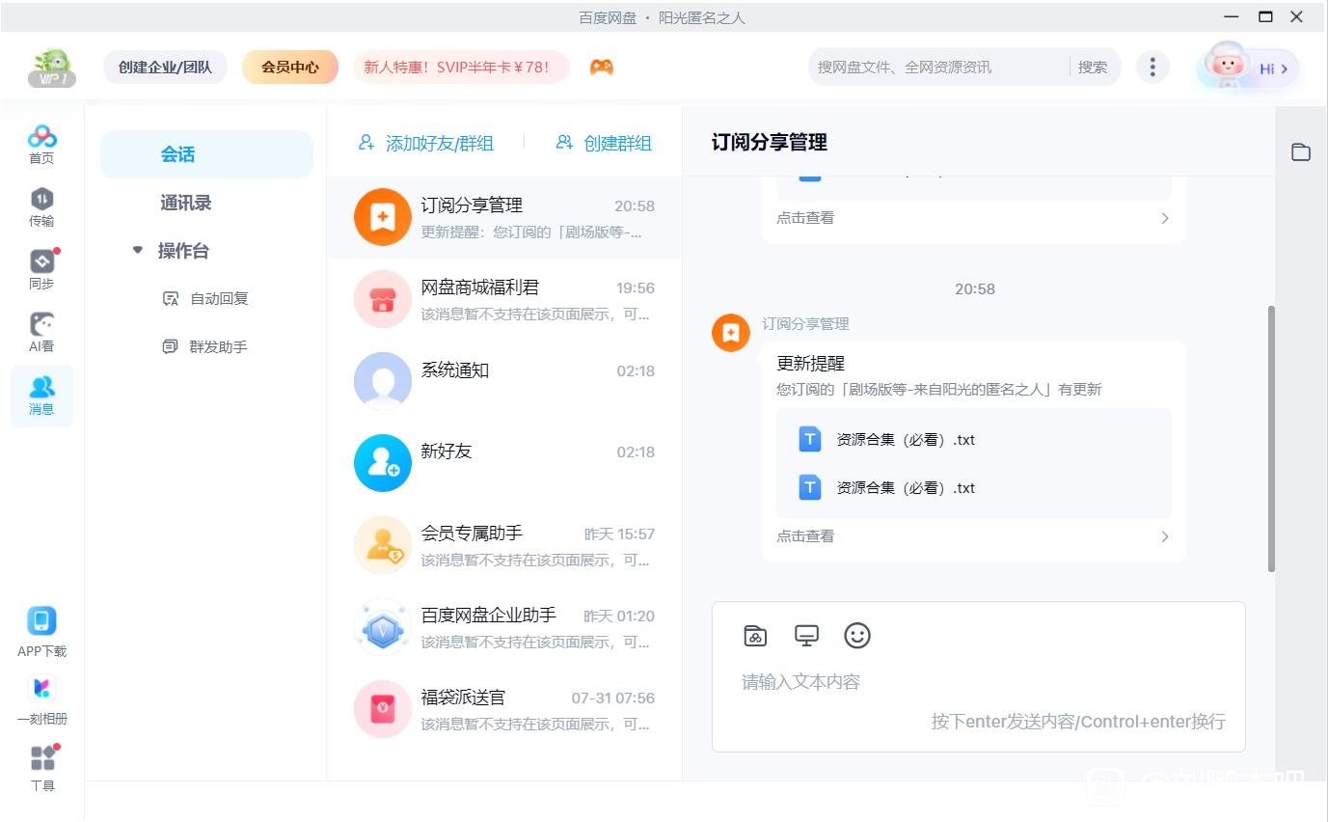Viewport: 1328px width, 822px height.
Task: Click first 资源合集（必看）.txt file icon
Action: click(810, 439)
